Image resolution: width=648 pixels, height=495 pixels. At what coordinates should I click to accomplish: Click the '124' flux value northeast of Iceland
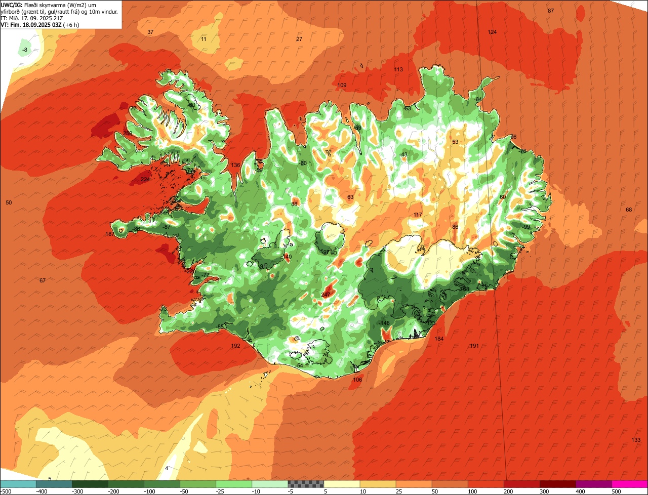click(x=492, y=32)
